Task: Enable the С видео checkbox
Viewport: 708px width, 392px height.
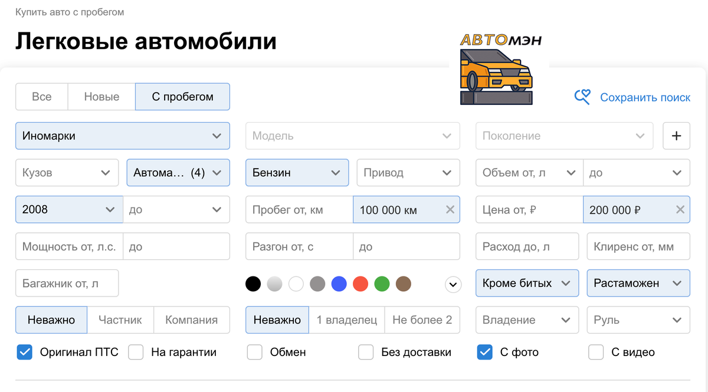Action: tap(596, 352)
